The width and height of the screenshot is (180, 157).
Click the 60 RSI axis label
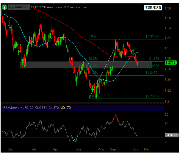point(166,124)
